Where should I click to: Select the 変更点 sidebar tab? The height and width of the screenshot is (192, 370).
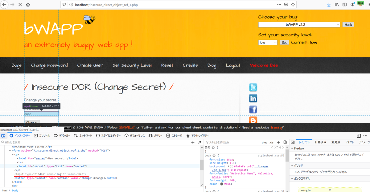click(336, 142)
